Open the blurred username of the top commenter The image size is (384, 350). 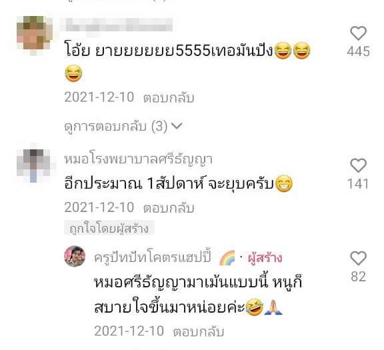click(x=119, y=25)
